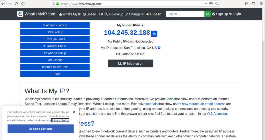Open IP Tools button
The image size is (265, 140).
(x=55, y=74)
